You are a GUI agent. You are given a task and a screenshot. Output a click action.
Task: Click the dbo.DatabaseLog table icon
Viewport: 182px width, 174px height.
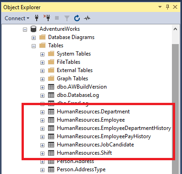point(51,95)
